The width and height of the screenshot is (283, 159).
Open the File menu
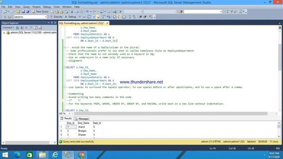coord(3,7)
